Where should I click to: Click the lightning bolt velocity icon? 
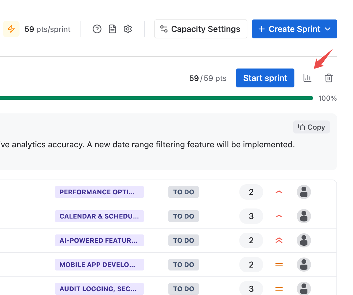coord(11,29)
